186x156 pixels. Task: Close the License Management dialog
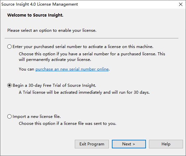coord(181,4)
